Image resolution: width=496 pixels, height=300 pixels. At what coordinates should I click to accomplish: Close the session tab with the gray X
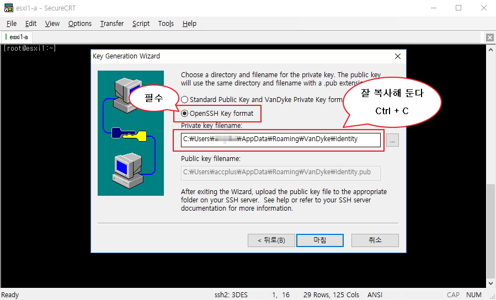pyautogui.click(x=490, y=37)
